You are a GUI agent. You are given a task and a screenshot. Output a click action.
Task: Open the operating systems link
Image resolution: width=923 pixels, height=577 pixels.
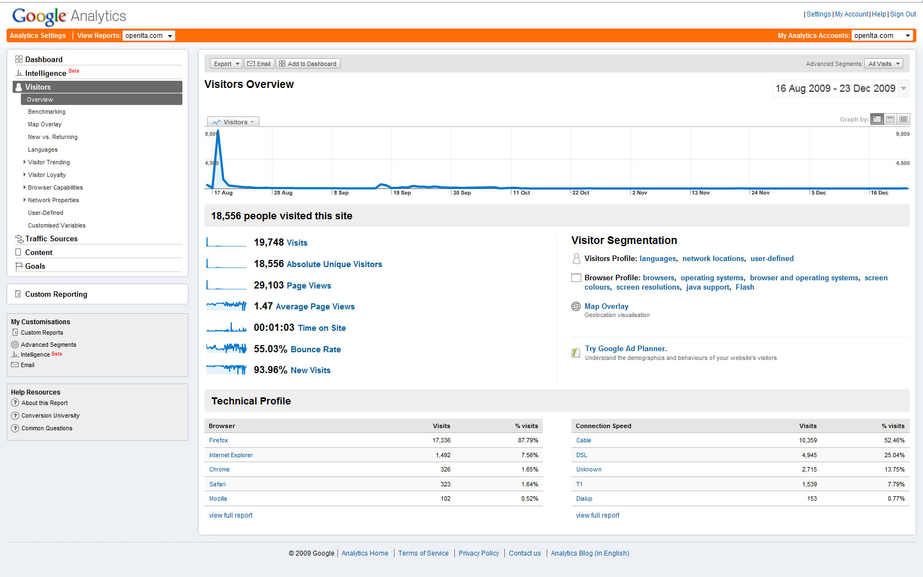(x=712, y=278)
